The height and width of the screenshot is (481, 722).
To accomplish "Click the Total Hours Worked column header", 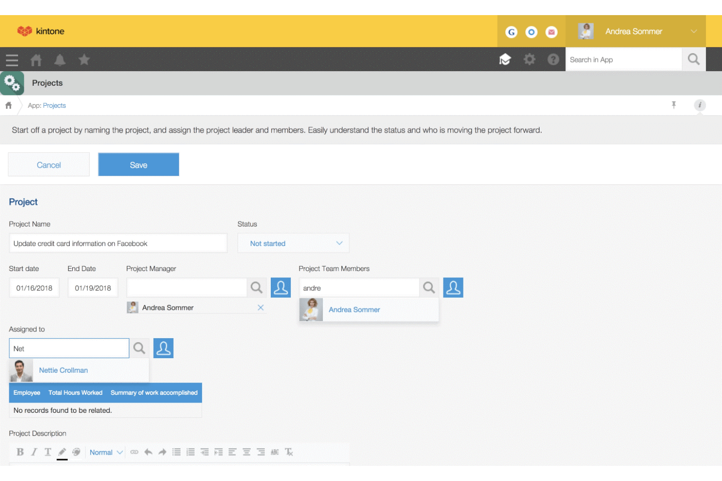I will tap(76, 393).
